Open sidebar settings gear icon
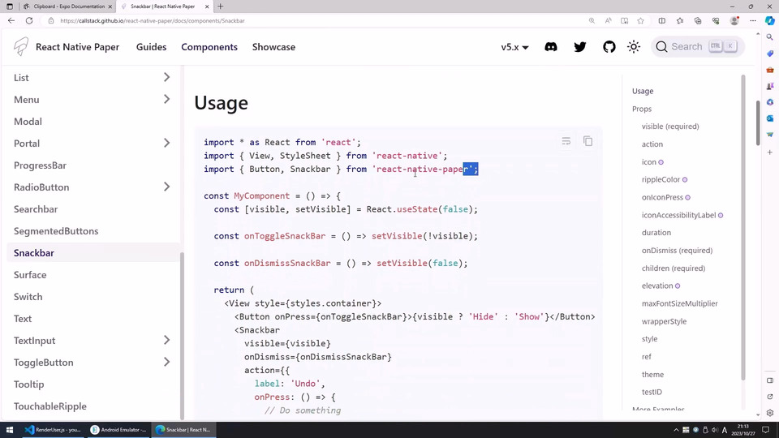779x438 pixels. (x=770, y=413)
